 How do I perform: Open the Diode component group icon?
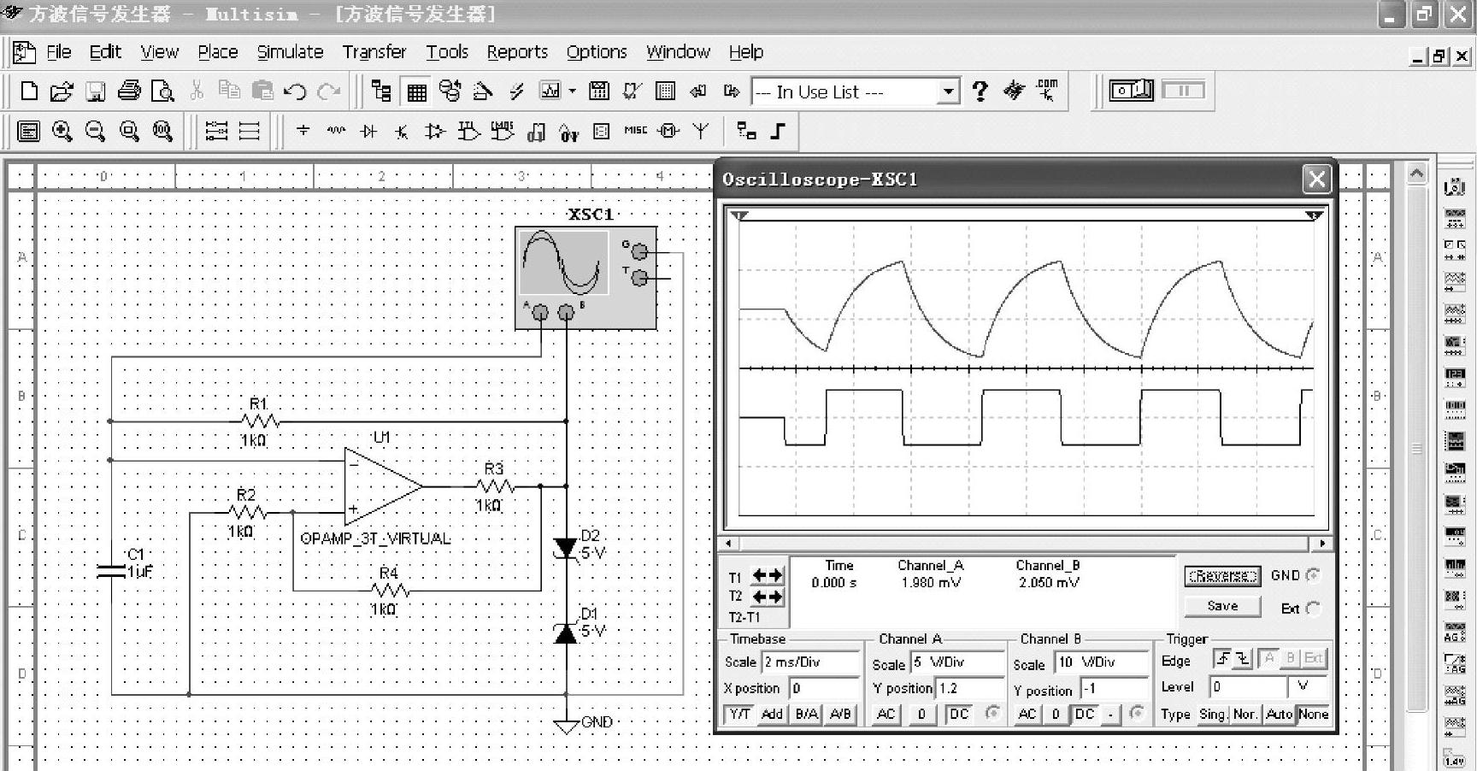tap(369, 132)
